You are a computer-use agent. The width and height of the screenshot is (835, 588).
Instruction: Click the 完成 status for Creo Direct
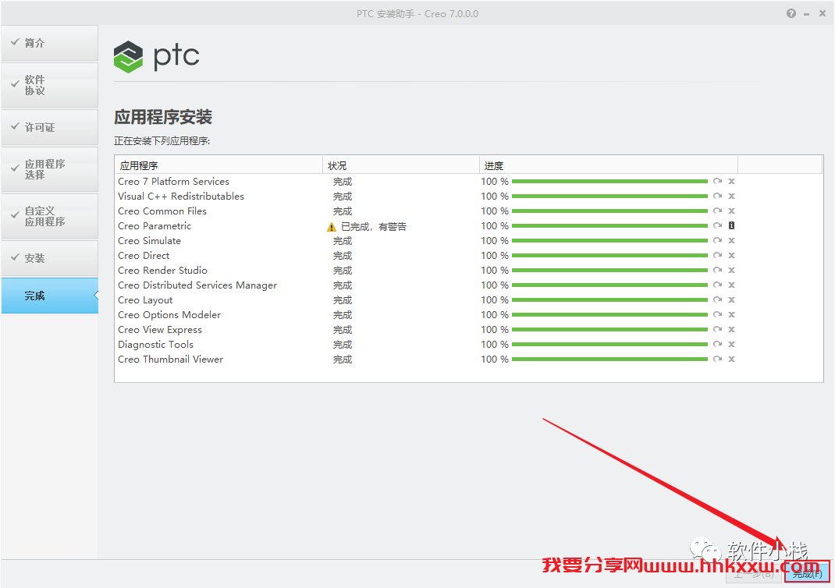click(x=343, y=256)
